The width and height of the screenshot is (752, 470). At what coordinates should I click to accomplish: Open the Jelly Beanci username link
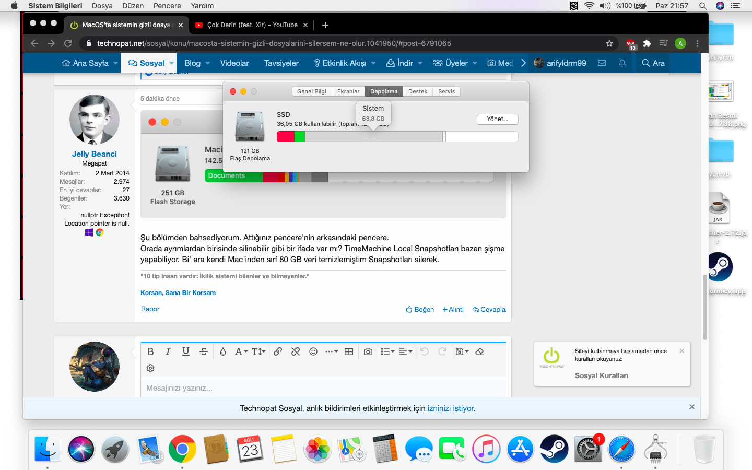coord(95,154)
